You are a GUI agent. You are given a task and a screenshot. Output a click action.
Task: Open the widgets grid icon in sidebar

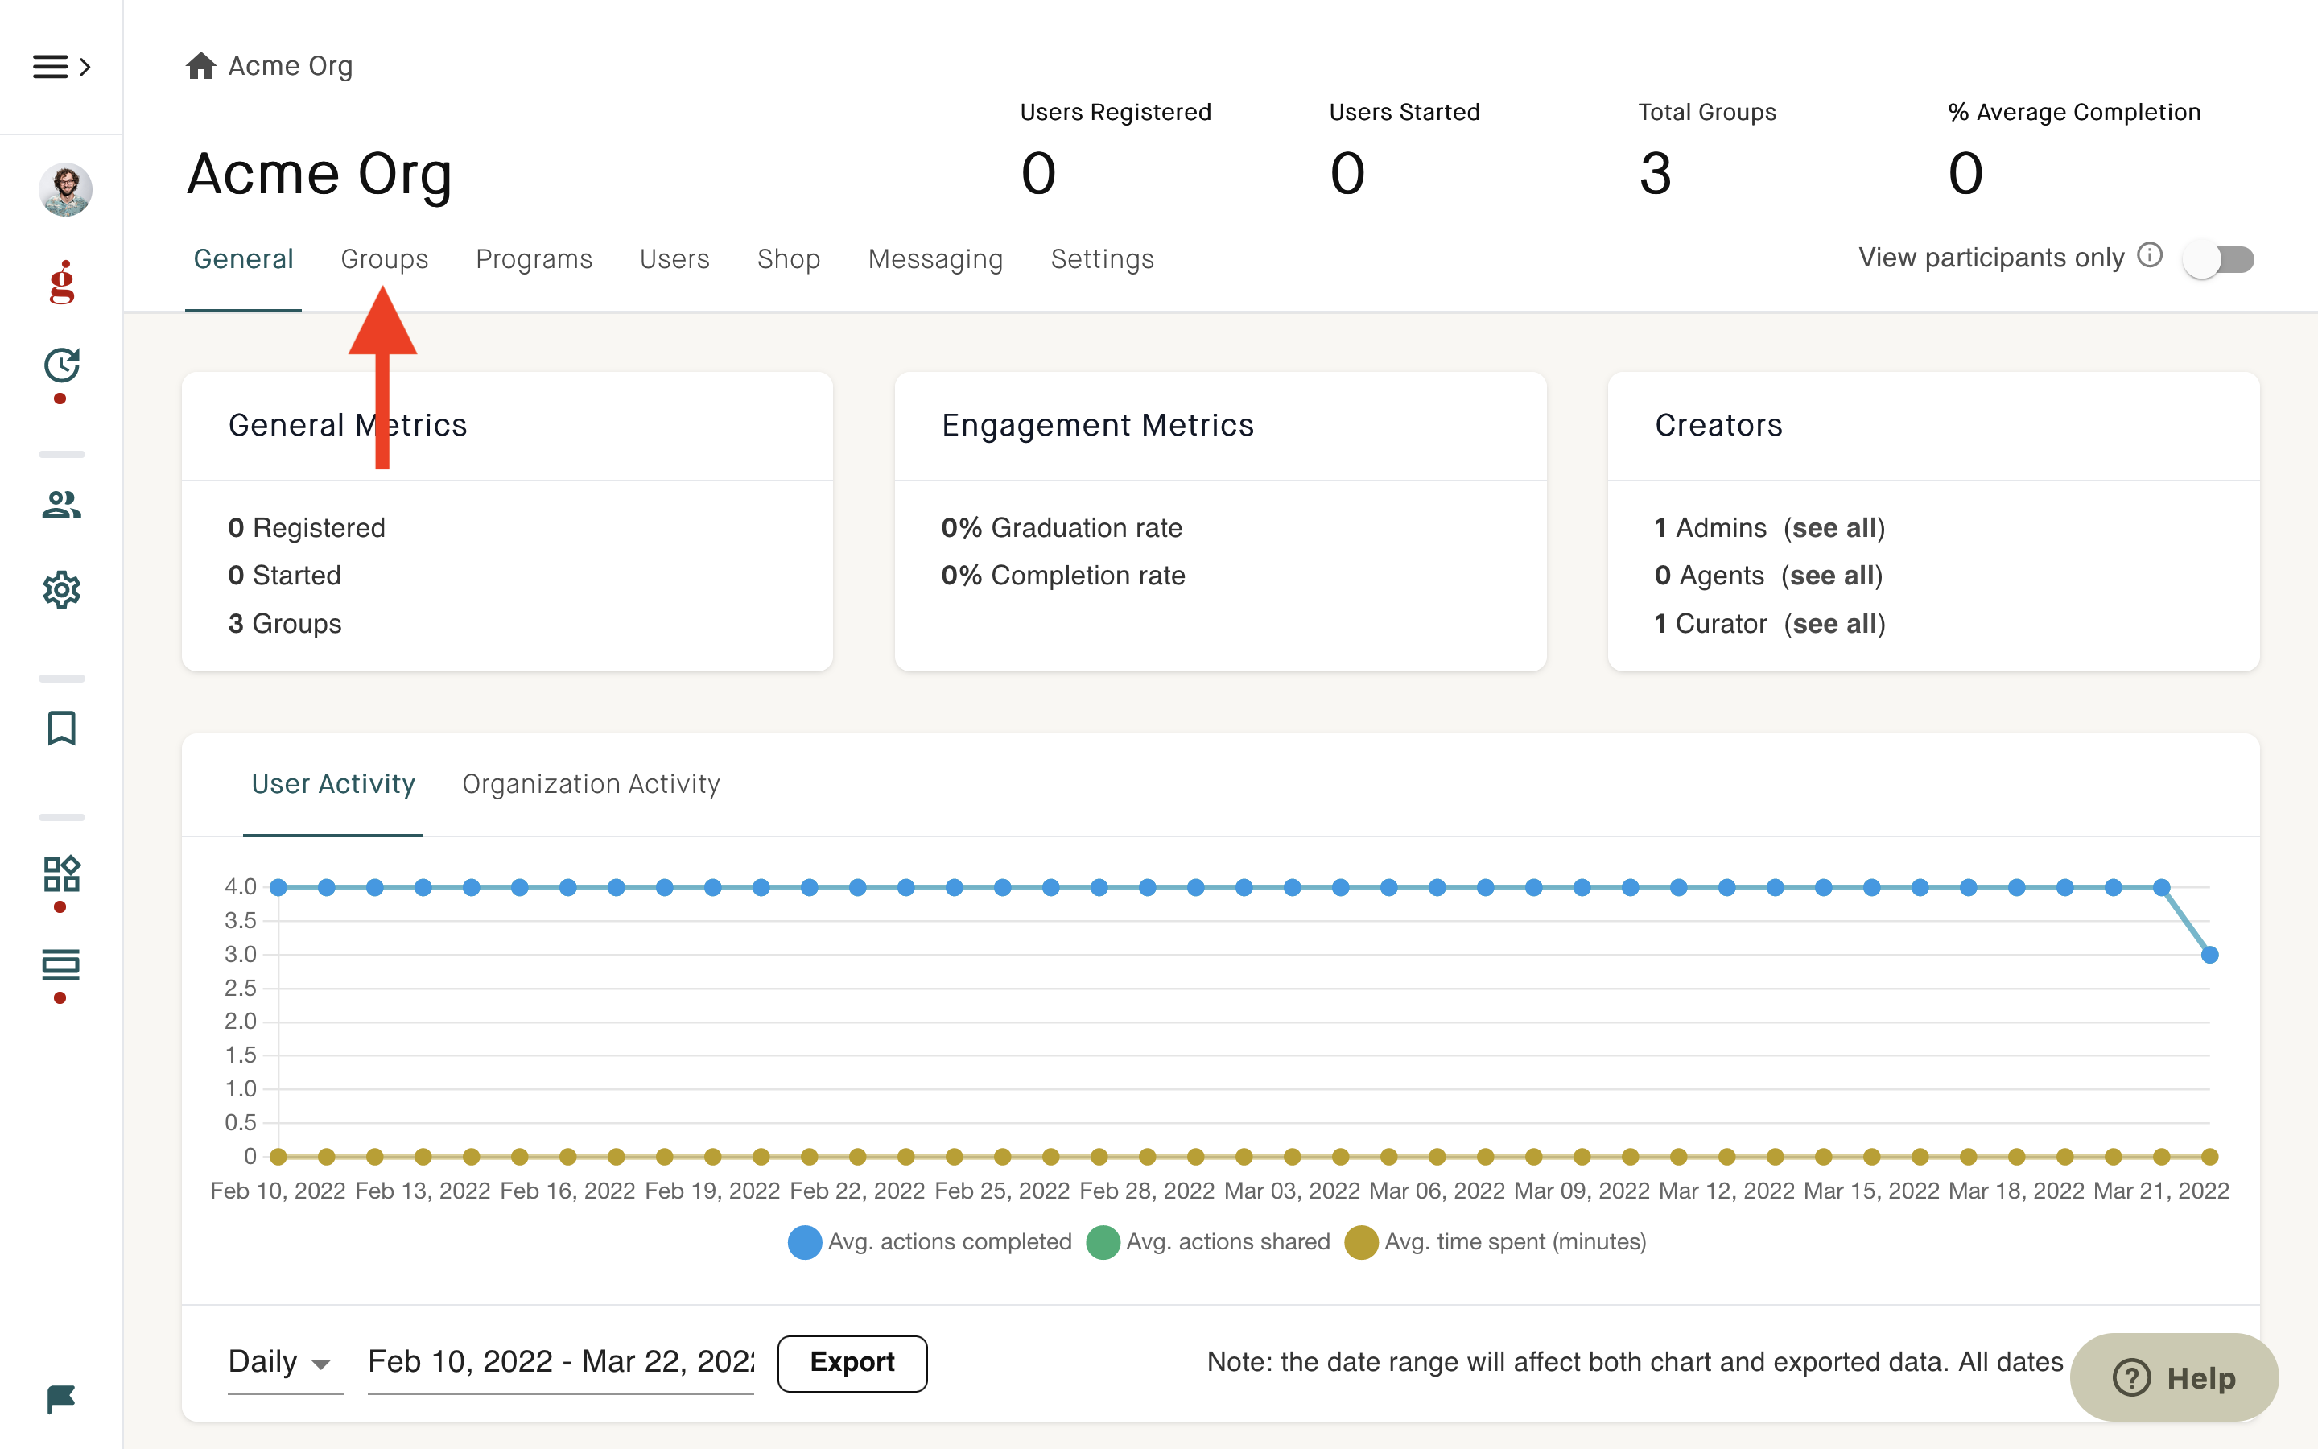pos(62,874)
